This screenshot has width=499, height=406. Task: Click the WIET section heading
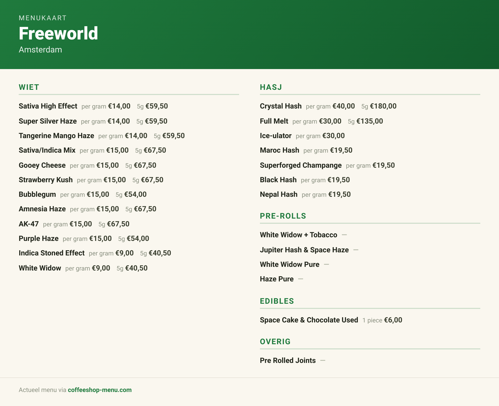(x=29, y=87)
